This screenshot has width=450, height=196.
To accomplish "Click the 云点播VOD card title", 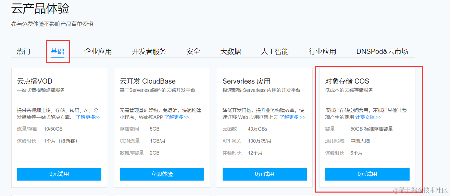I will 35,81.
